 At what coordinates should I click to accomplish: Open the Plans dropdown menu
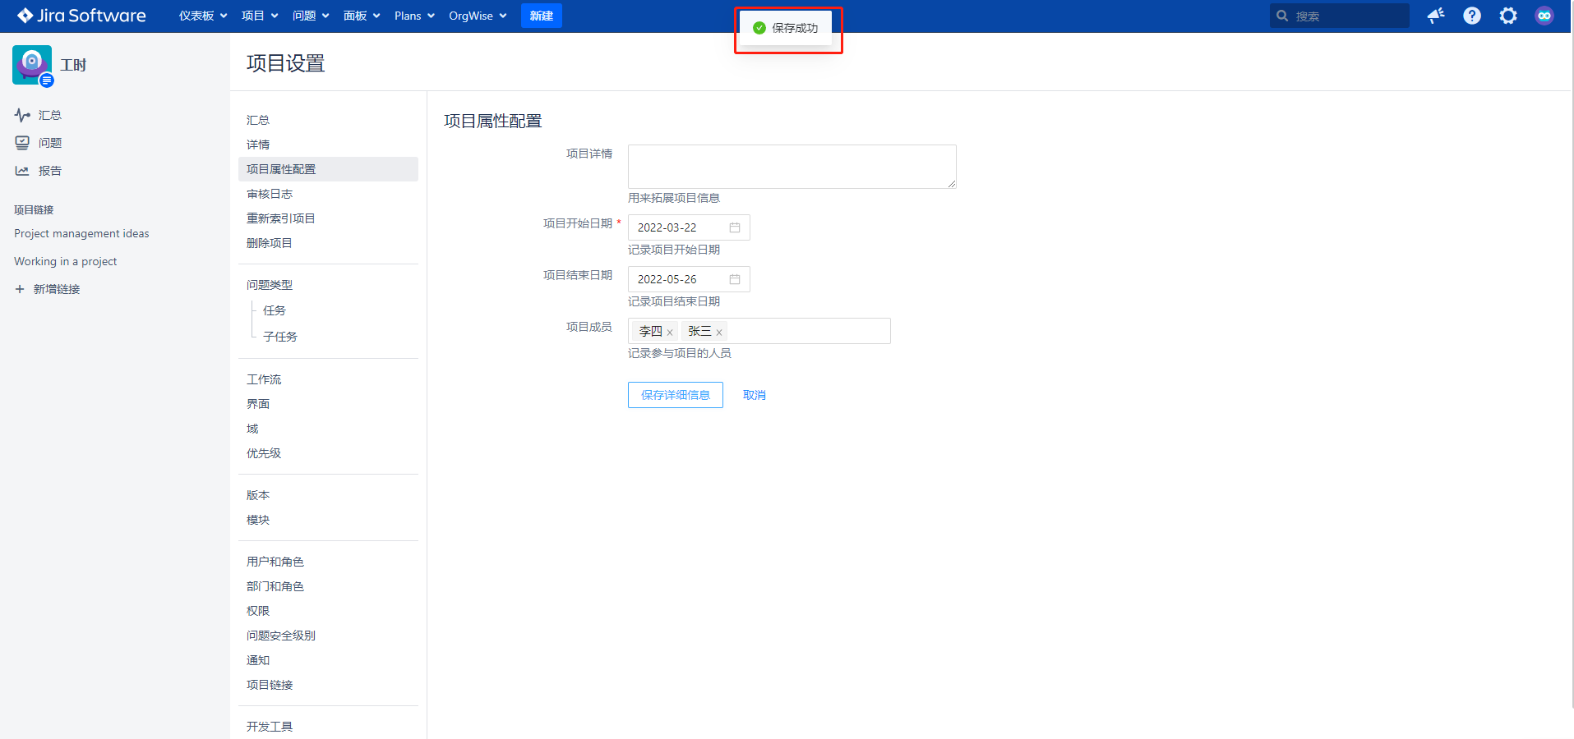[x=414, y=16]
